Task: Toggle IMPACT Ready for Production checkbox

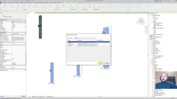Action: [12, 54]
